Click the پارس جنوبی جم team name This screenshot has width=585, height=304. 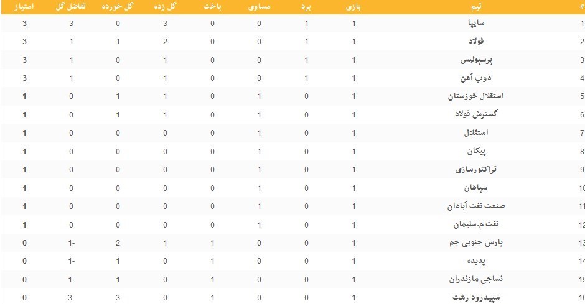(476, 242)
